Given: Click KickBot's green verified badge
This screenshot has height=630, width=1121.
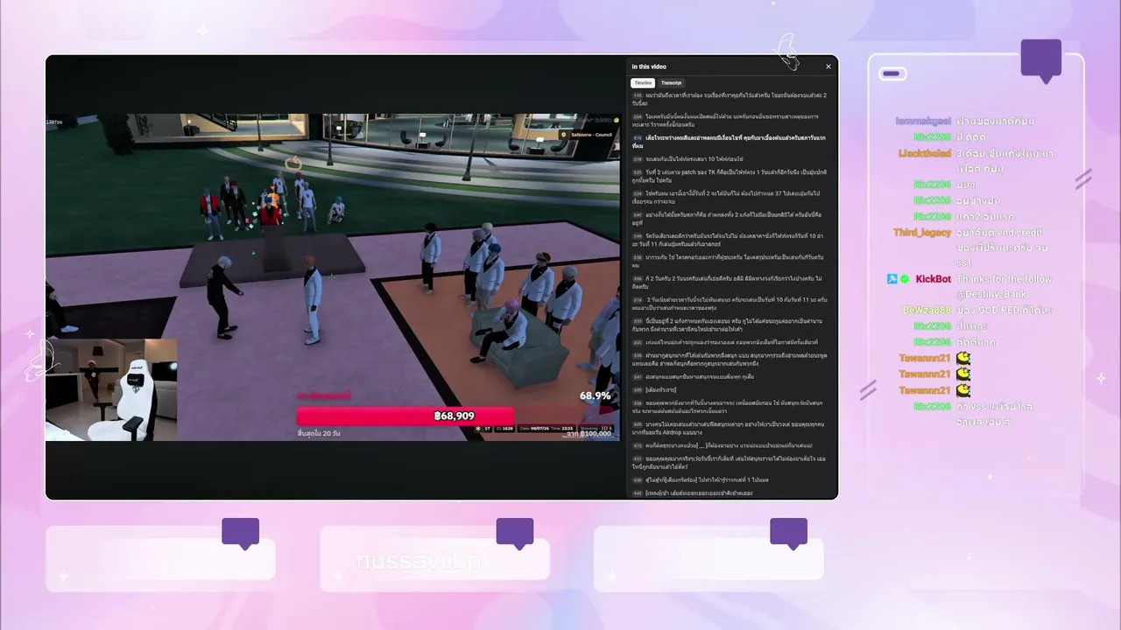Looking at the screenshot, I should tap(905, 279).
